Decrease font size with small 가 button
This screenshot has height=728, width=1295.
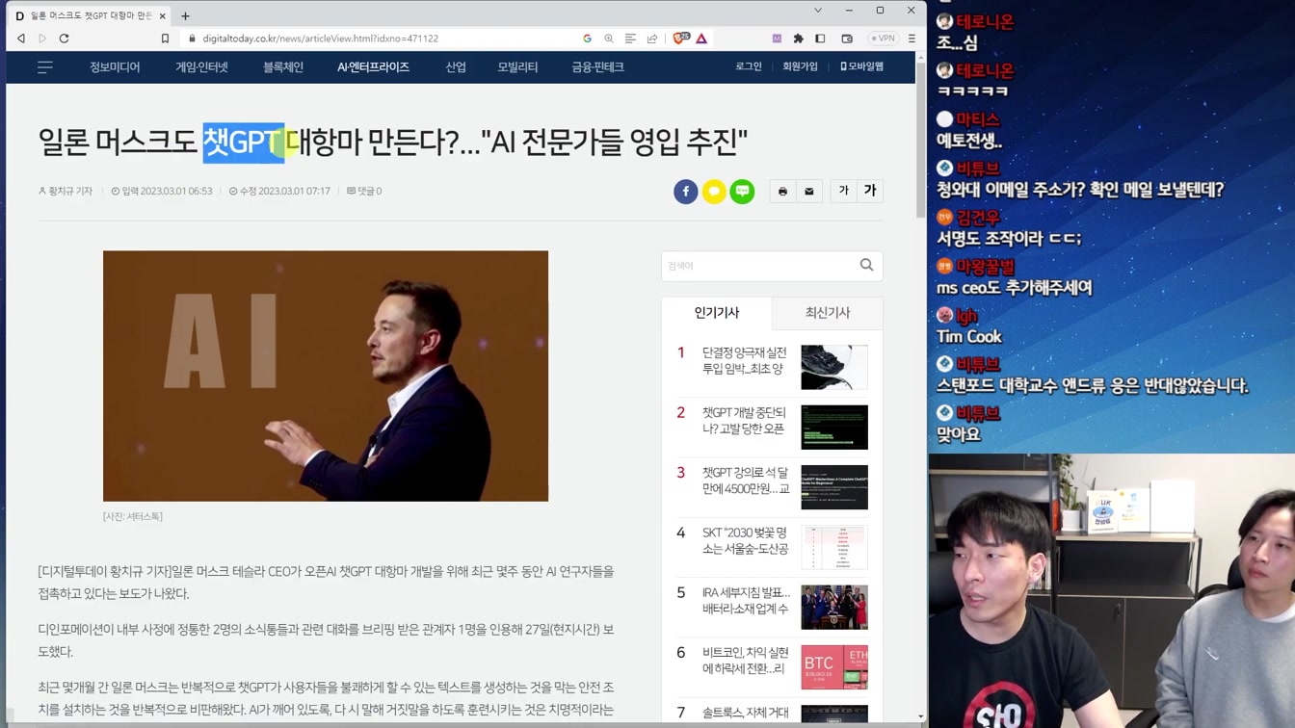(x=844, y=191)
